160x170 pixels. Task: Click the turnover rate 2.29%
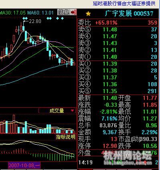coord(150,132)
